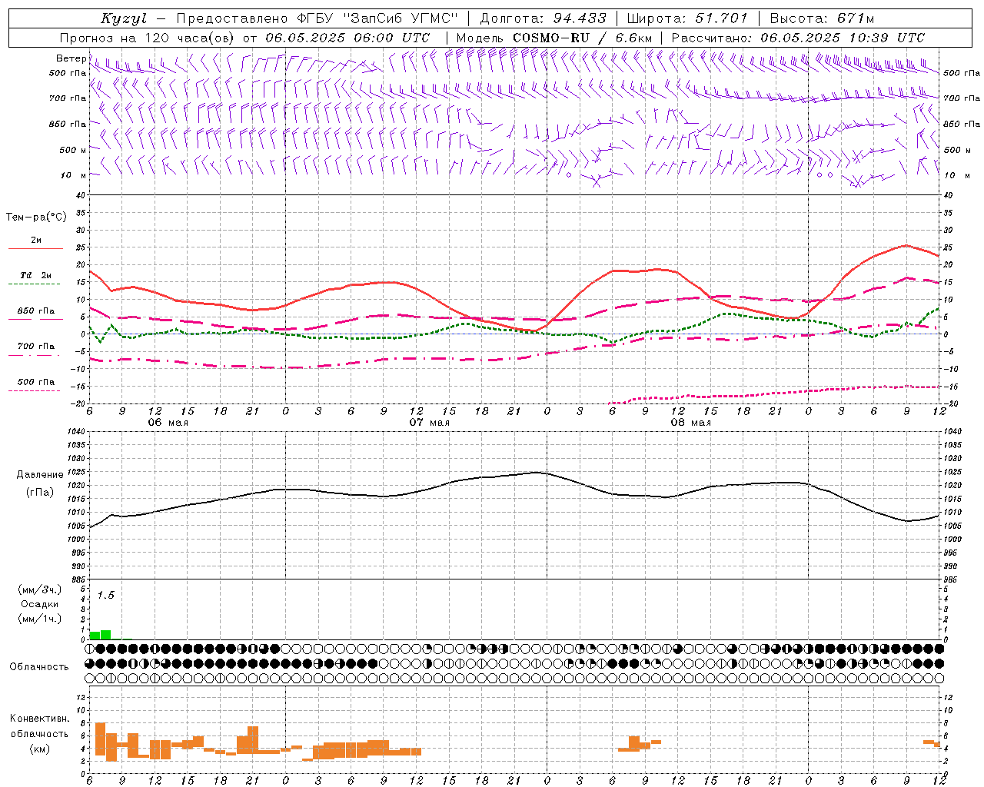Select the Тем-ра(°C) temperature label
This screenshot has width=984, height=787.
pyautogui.click(x=36, y=218)
